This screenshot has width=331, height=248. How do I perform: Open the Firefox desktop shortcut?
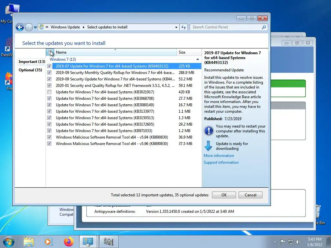(x=9, y=81)
